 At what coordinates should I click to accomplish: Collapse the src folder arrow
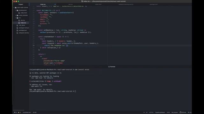[x=16, y=18]
